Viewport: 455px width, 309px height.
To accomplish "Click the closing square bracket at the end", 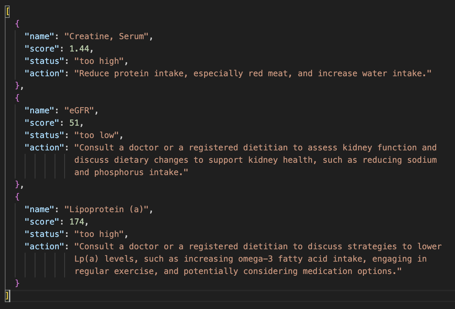I will (x=8, y=296).
